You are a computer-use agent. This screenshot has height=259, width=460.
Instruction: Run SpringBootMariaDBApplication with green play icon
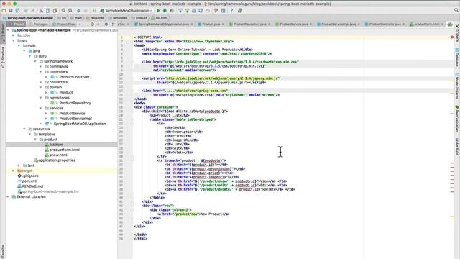pyautogui.click(x=158, y=11)
